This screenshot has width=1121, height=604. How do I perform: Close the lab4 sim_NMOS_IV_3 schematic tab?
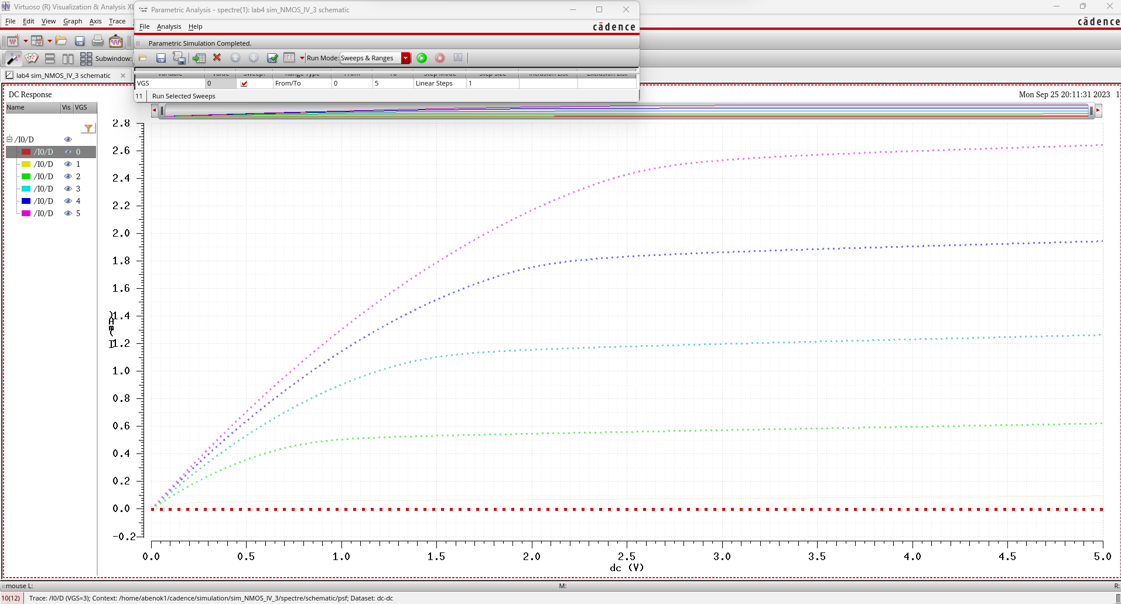click(x=122, y=76)
